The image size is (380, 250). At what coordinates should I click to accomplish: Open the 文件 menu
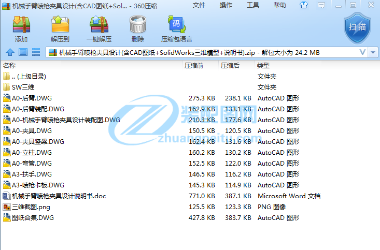pos(199,5)
